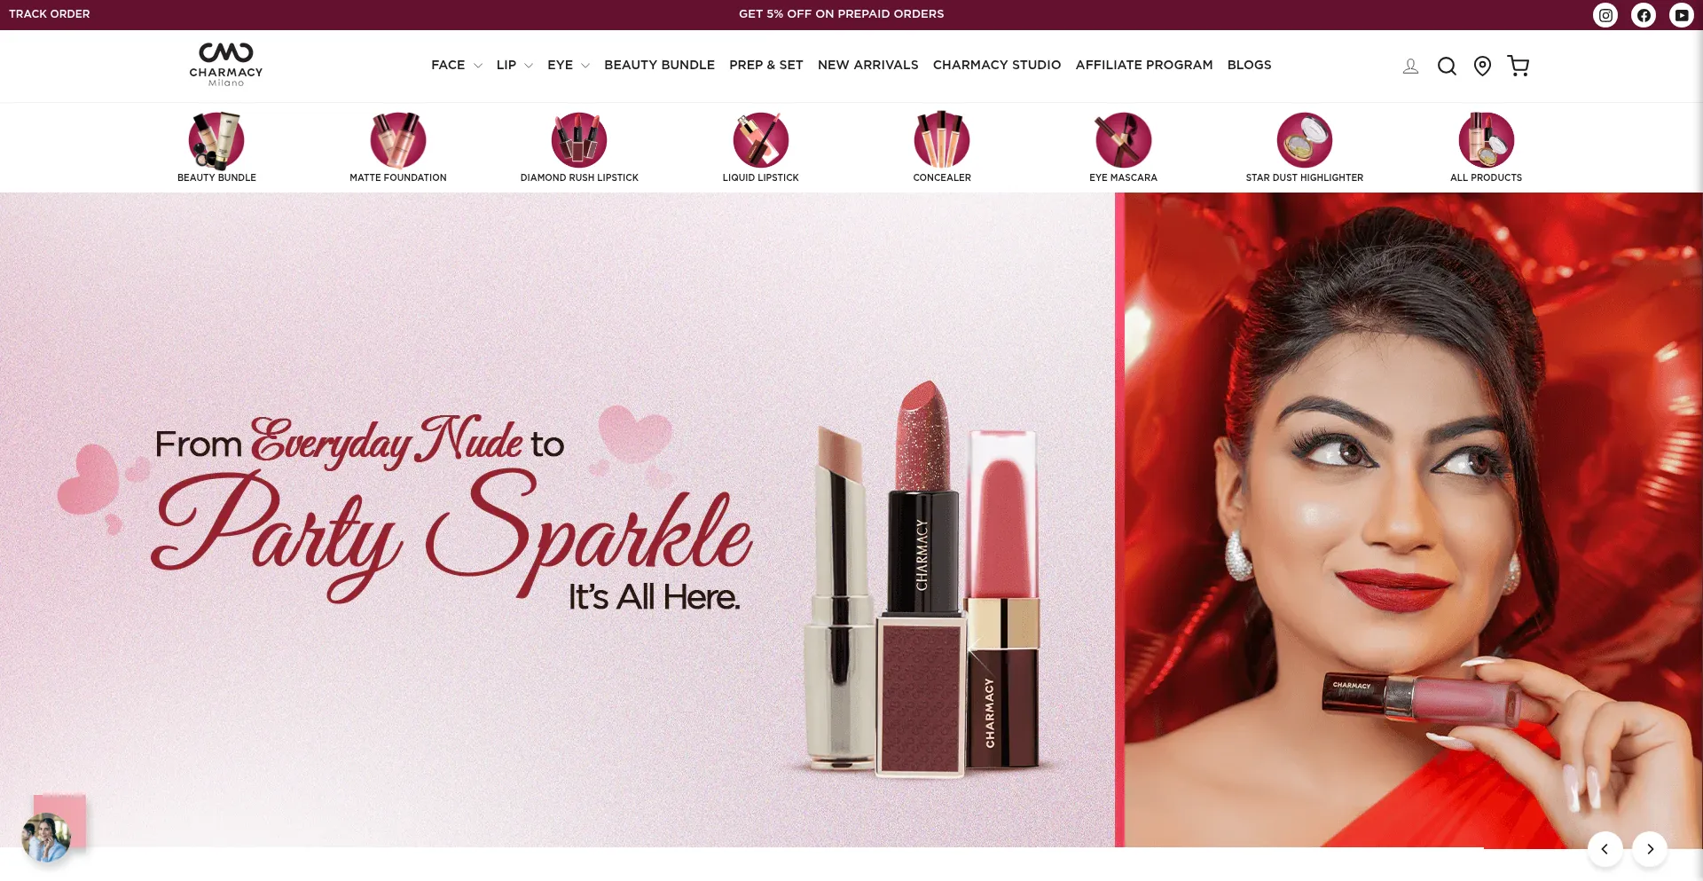This screenshot has height=881, width=1703.
Task: Expand the FACE dropdown menu
Action: point(456,65)
